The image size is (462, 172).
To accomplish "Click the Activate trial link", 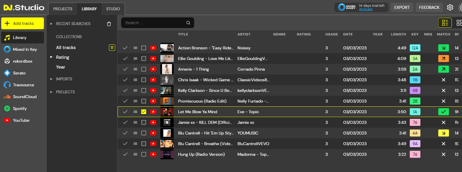I will tap(366, 9).
